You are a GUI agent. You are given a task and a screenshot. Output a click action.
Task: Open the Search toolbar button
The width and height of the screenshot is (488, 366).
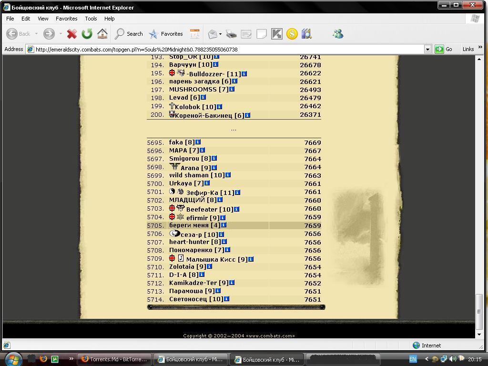(129, 34)
